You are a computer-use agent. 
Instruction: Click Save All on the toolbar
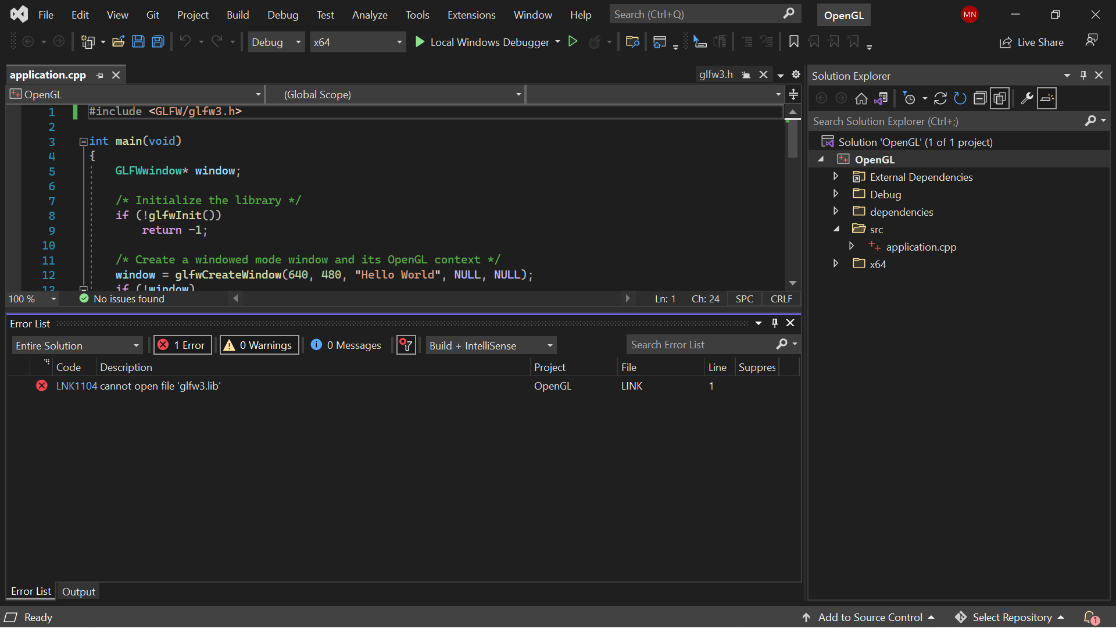[158, 41]
